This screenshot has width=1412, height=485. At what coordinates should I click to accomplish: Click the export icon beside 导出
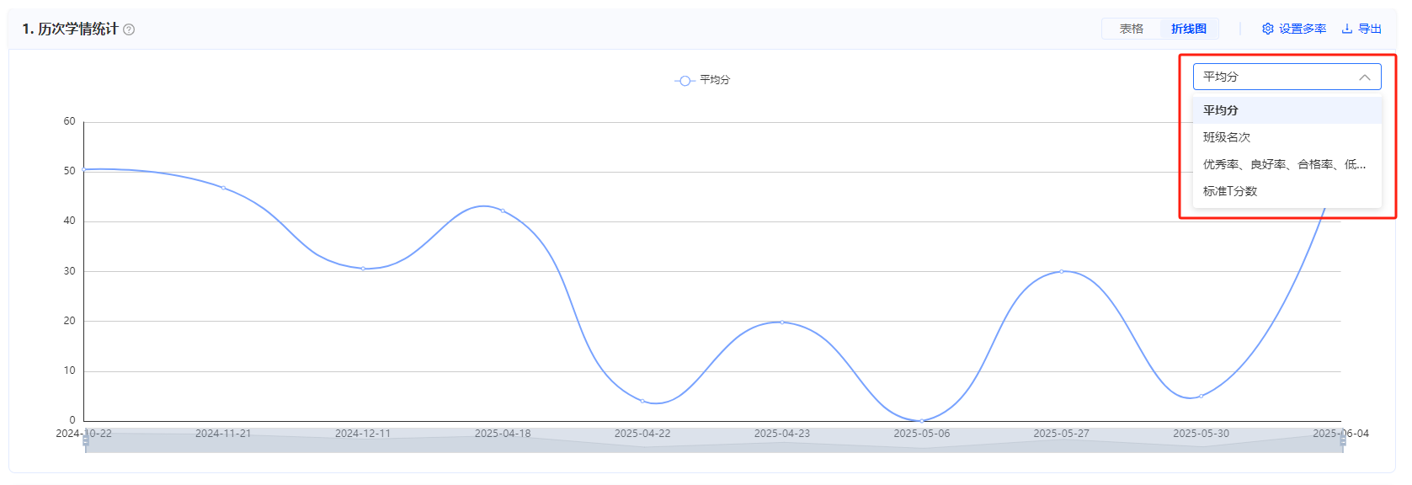tap(1347, 29)
